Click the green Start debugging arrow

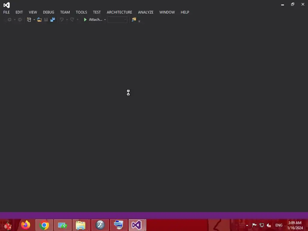click(x=85, y=20)
